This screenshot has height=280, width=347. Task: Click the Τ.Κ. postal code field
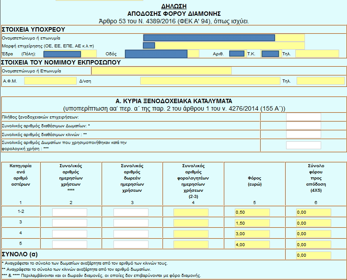click(270, 54)
